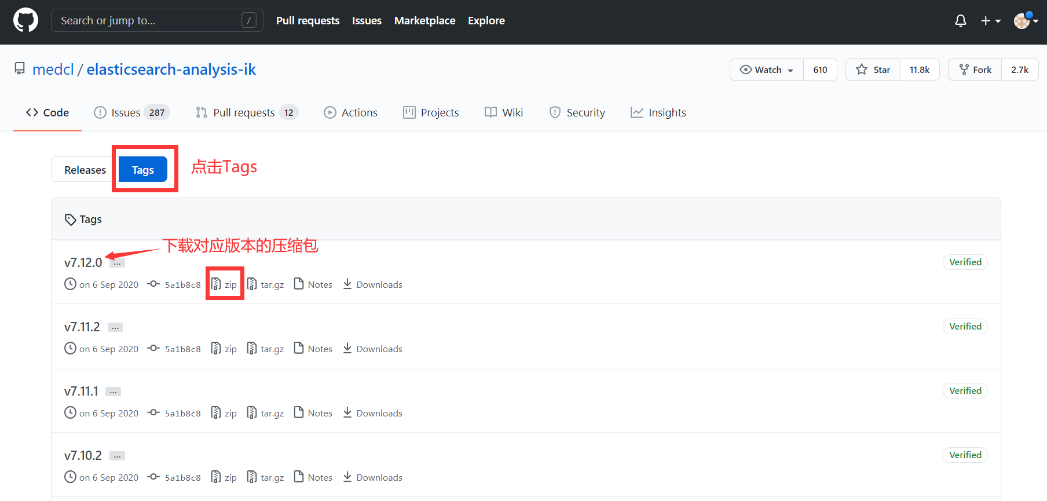Open Notes for v7.12.0
Image resolution: width=1047 pixels, height=501 pixels.
tap(313, 284)
